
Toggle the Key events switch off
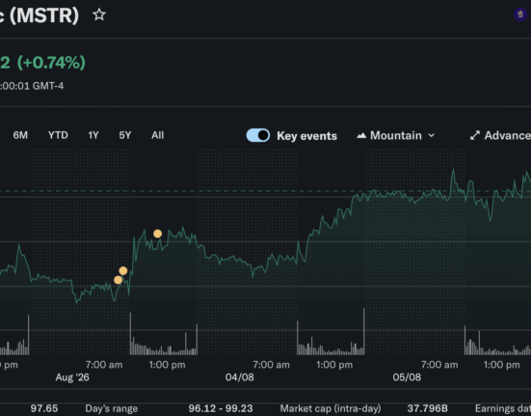(258, 135)
